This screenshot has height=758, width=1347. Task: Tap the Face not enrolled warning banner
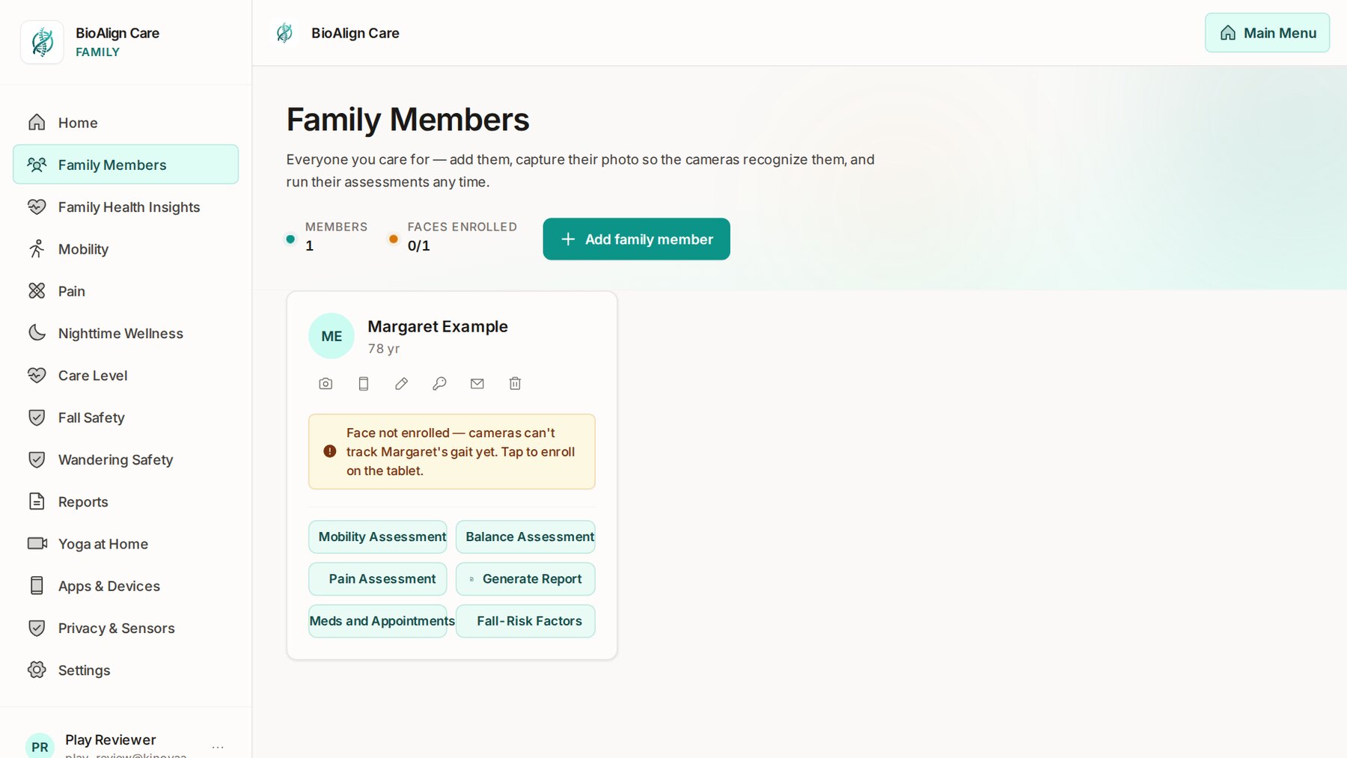tap(452, 452)
